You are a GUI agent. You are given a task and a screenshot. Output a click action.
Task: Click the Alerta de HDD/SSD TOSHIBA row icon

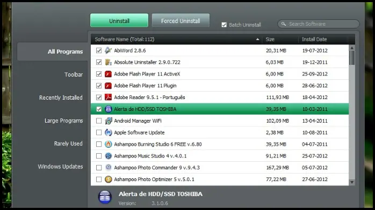point(108,109)
